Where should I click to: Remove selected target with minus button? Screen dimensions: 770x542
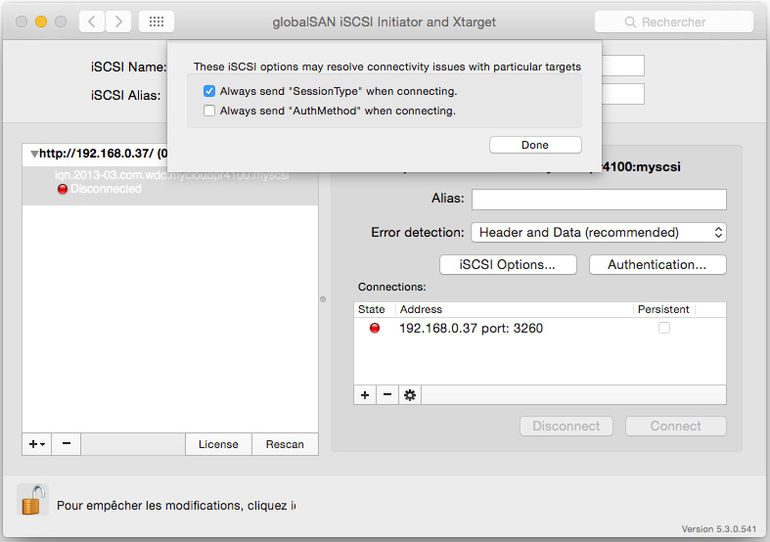67,444
